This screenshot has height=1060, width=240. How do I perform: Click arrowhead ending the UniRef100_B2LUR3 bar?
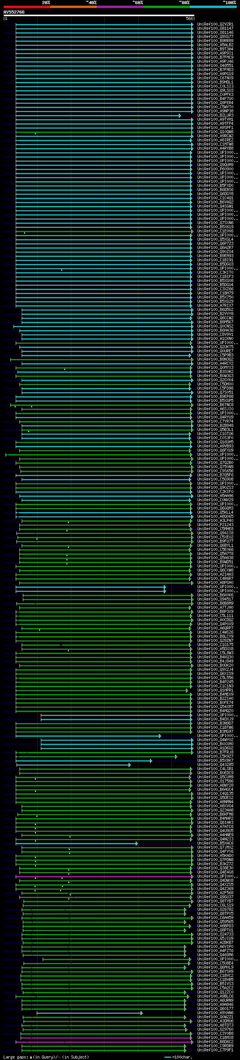180,116
